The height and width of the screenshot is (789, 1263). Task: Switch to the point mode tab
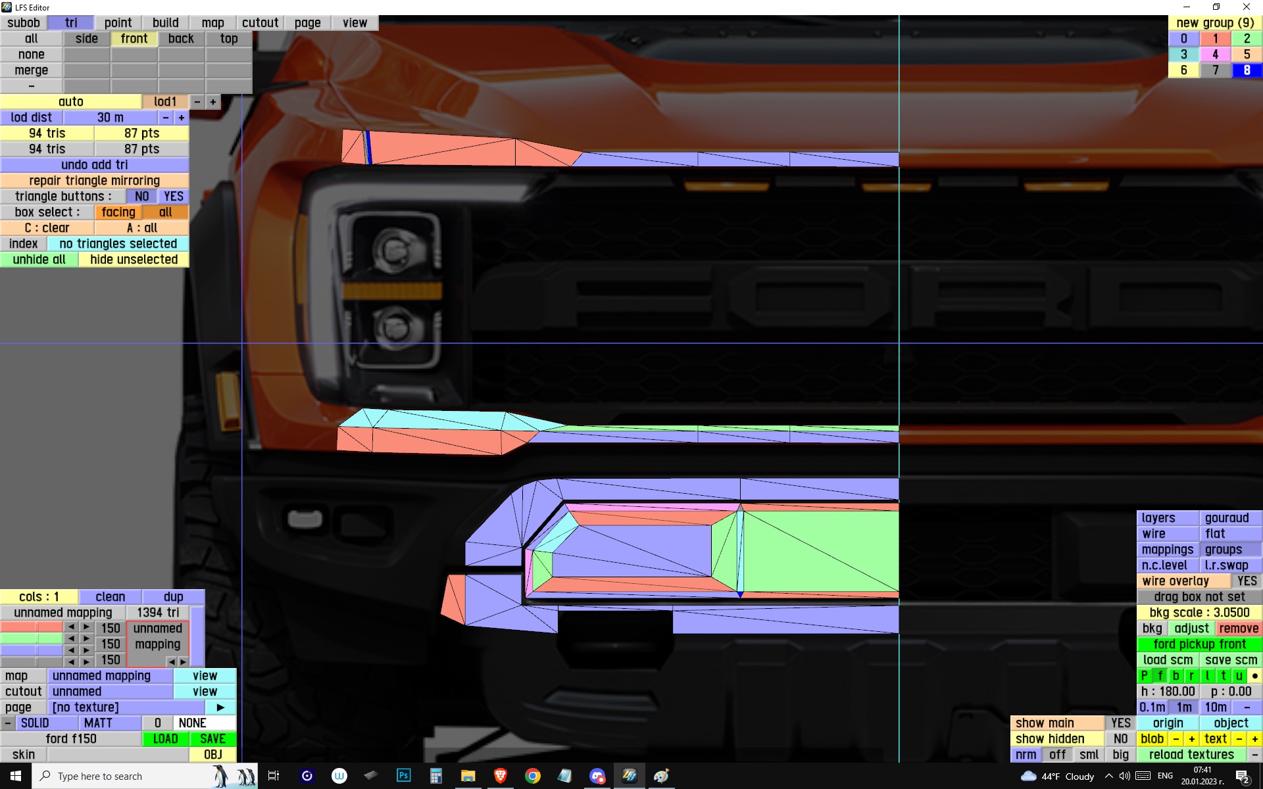[x=118, y=23]
